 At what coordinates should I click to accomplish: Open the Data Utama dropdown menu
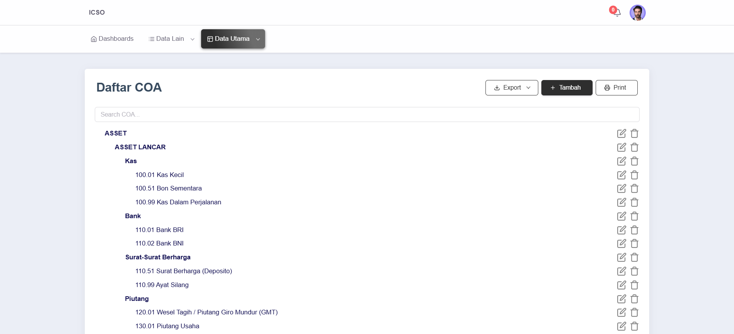click(x=233, y=39)
